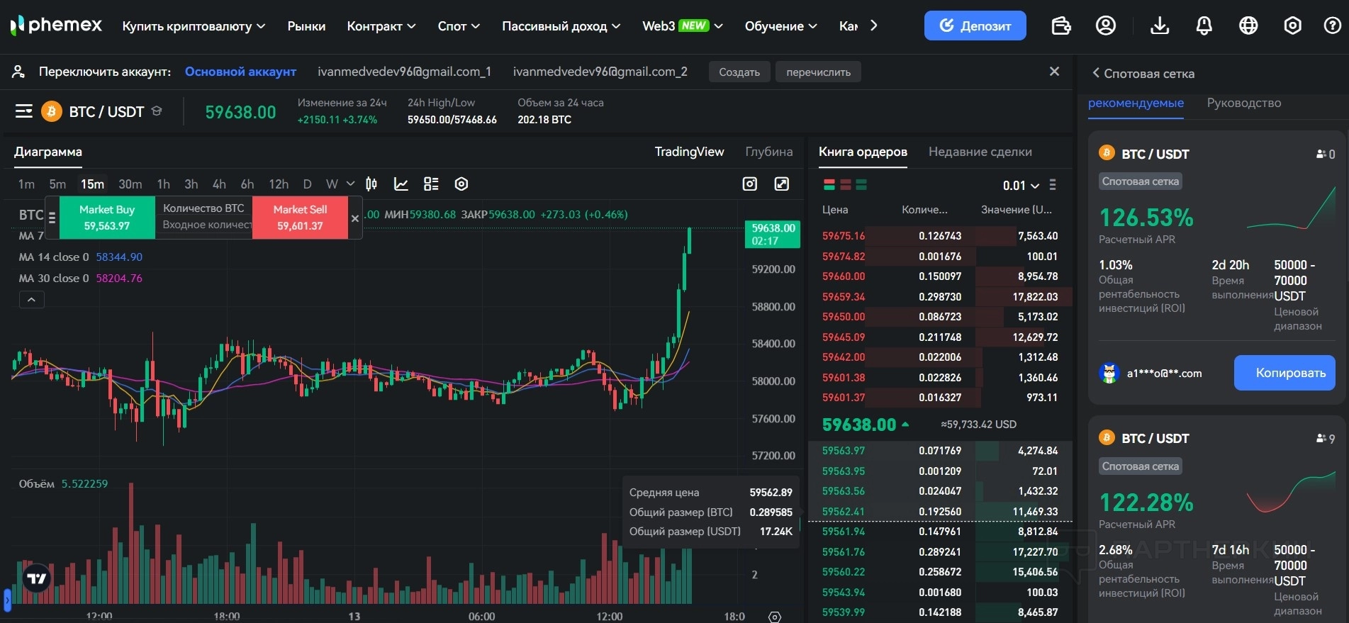Screen dimensions: 1349x623
Task: Click the Депозит button
Action: (975, 26)
